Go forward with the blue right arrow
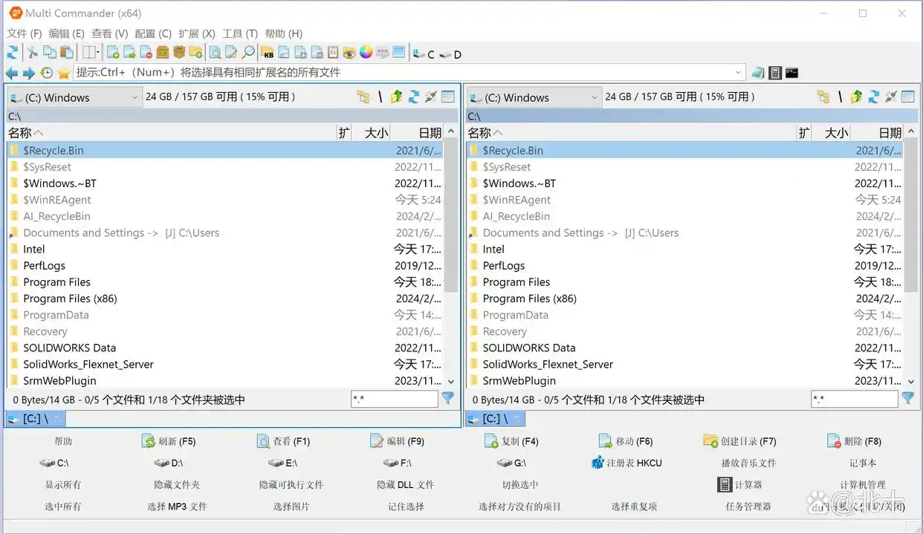Screen dimensions: 923x534 click(28, 73)
